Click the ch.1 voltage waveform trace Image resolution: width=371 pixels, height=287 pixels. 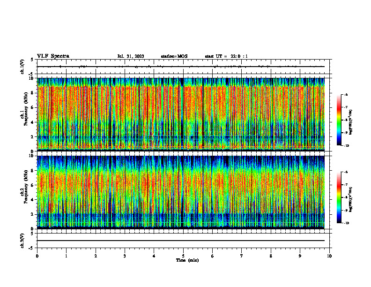[181, 67]
